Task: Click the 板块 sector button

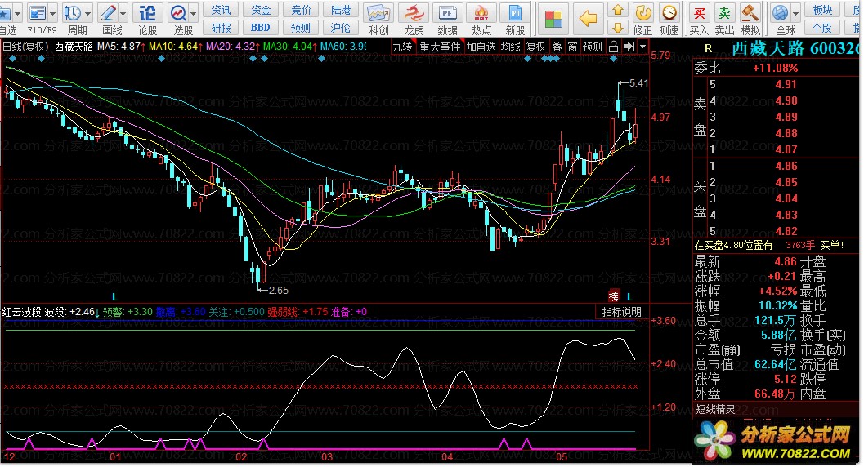Action: pos(822,10)
